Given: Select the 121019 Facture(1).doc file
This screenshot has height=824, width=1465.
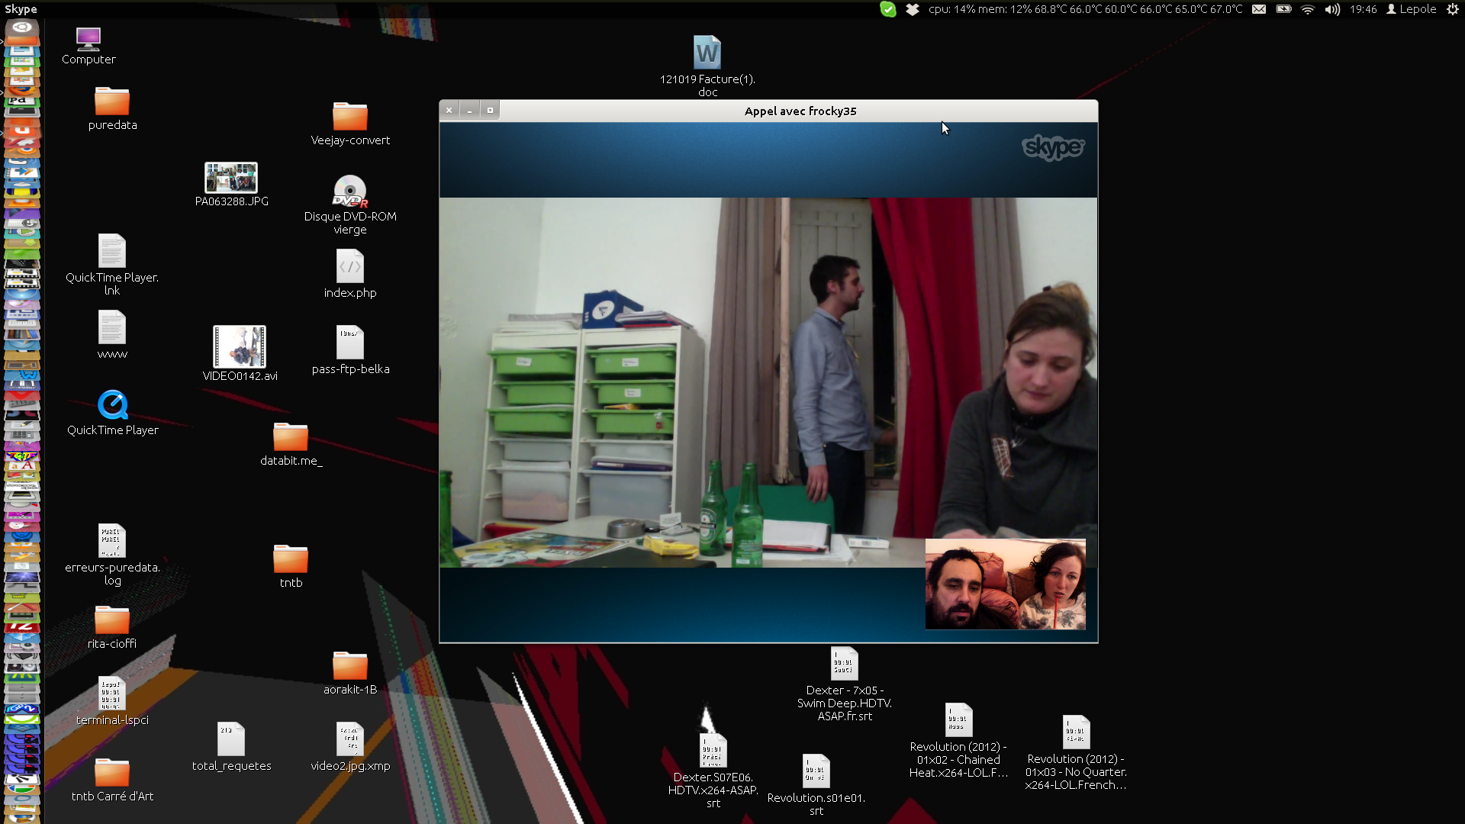Looking at the screenshot, I should (x=707, y=53).
